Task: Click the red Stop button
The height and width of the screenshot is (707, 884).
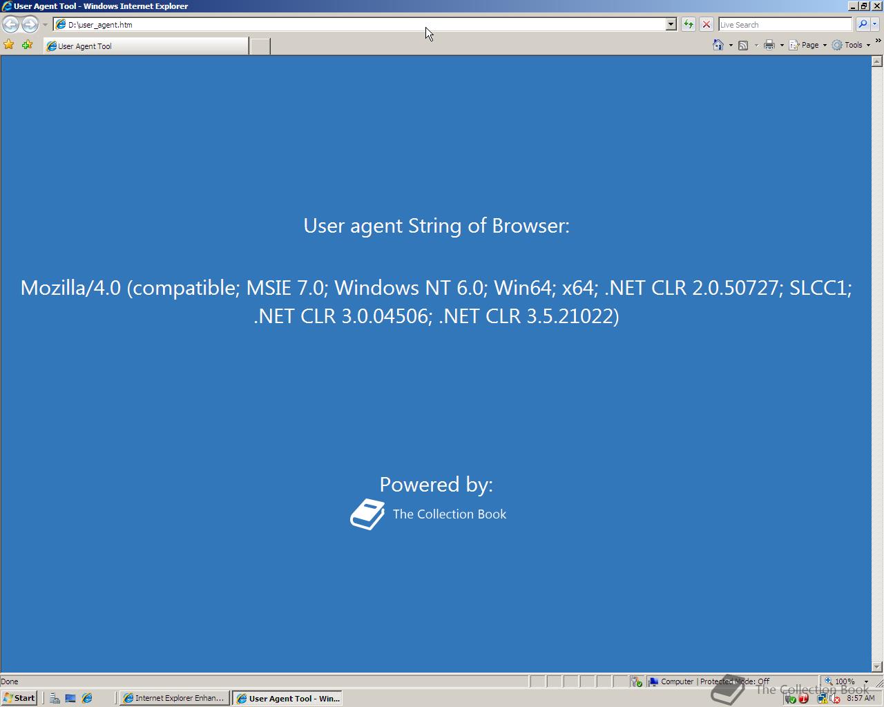Action: pyautogui.click(x=706, y=24)
